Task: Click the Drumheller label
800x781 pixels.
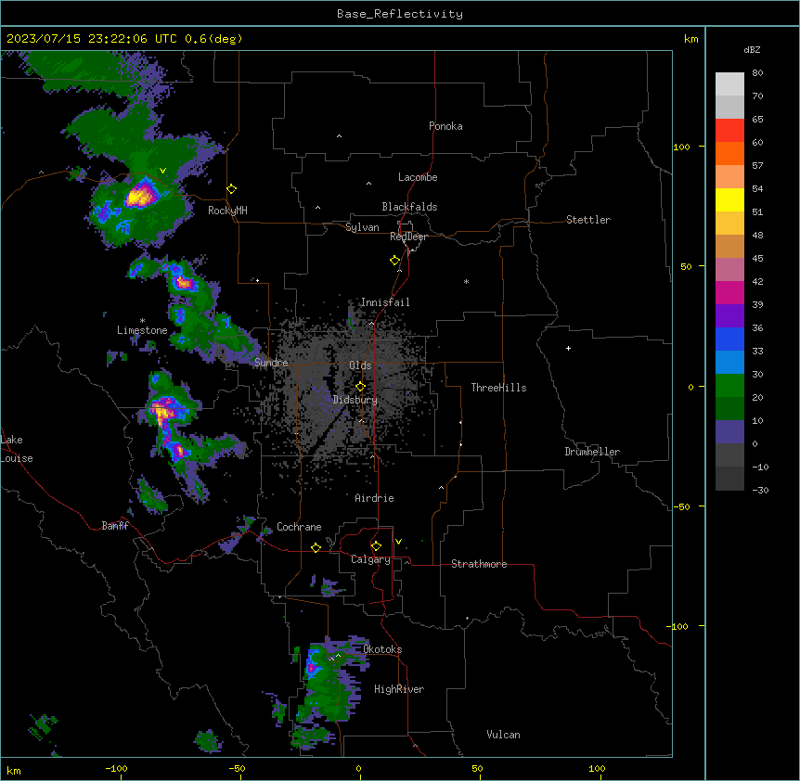Action: 592,452
